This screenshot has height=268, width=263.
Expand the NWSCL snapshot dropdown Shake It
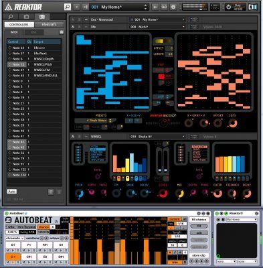pos(158,137)
